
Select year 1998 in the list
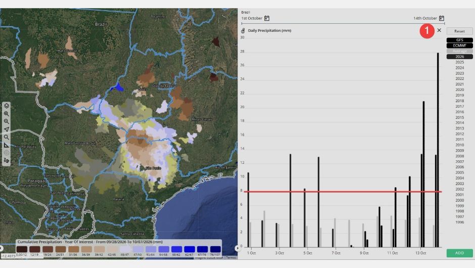pos(459,211)
